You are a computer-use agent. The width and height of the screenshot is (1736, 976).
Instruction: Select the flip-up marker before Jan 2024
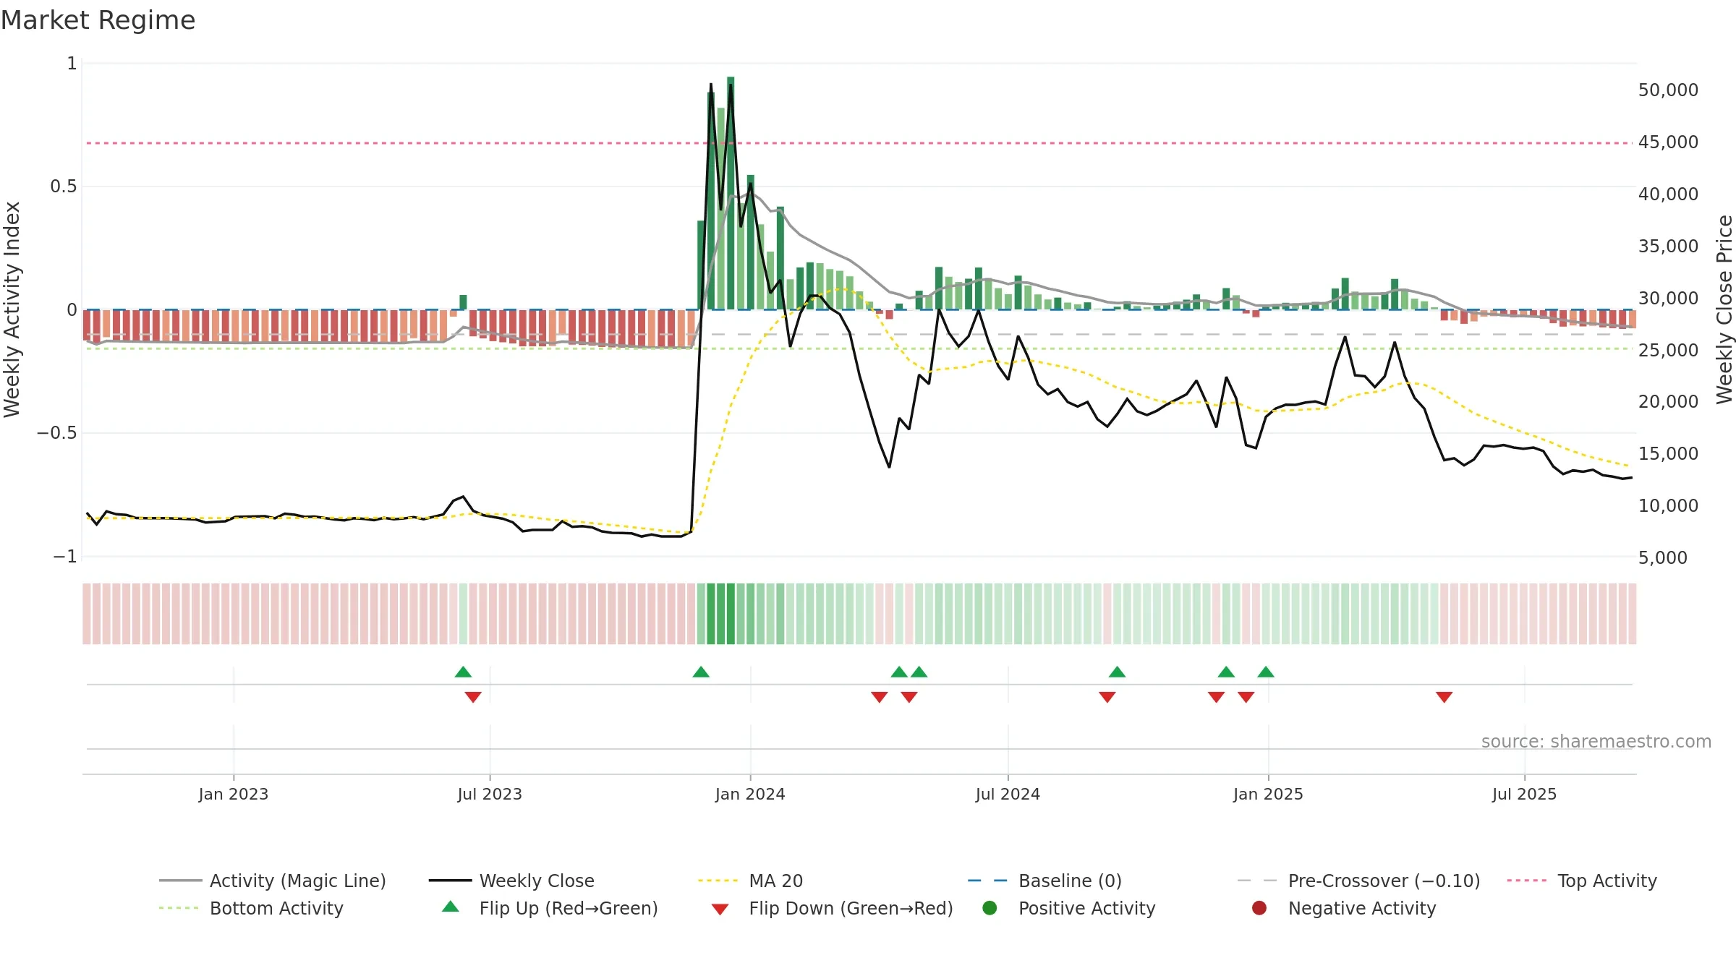[701, 672]
